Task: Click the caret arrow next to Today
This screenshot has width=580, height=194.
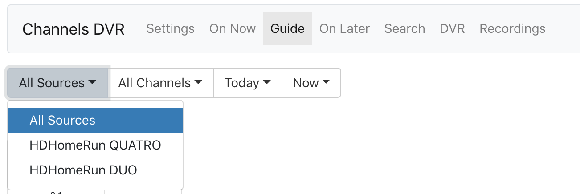Action: [x=267, y=83]
